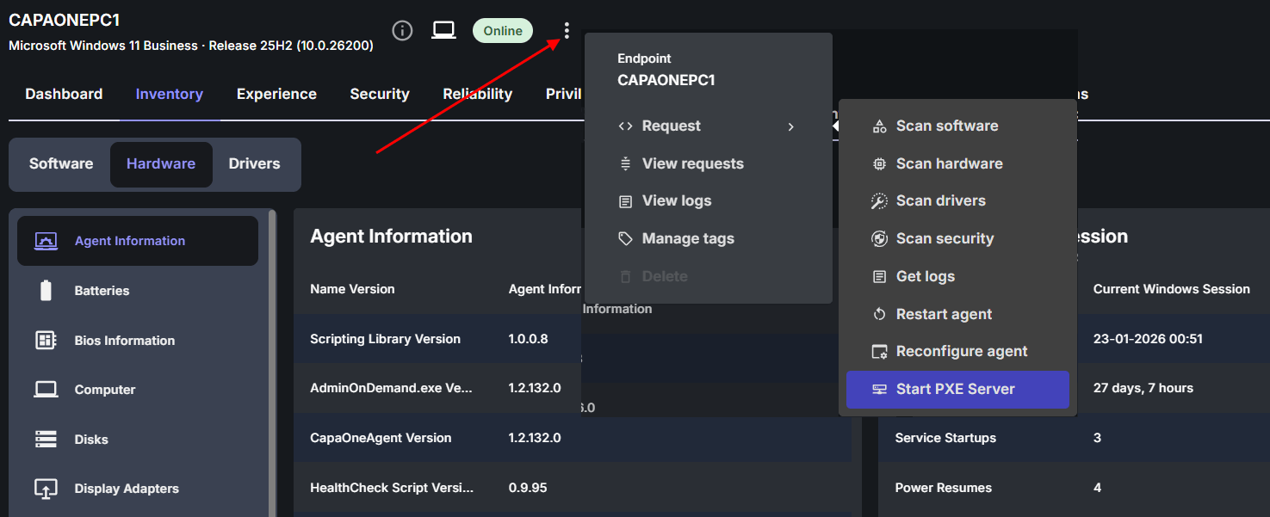Go to the Security tab
1270x517 pixels.
click(x=380, y=94)
